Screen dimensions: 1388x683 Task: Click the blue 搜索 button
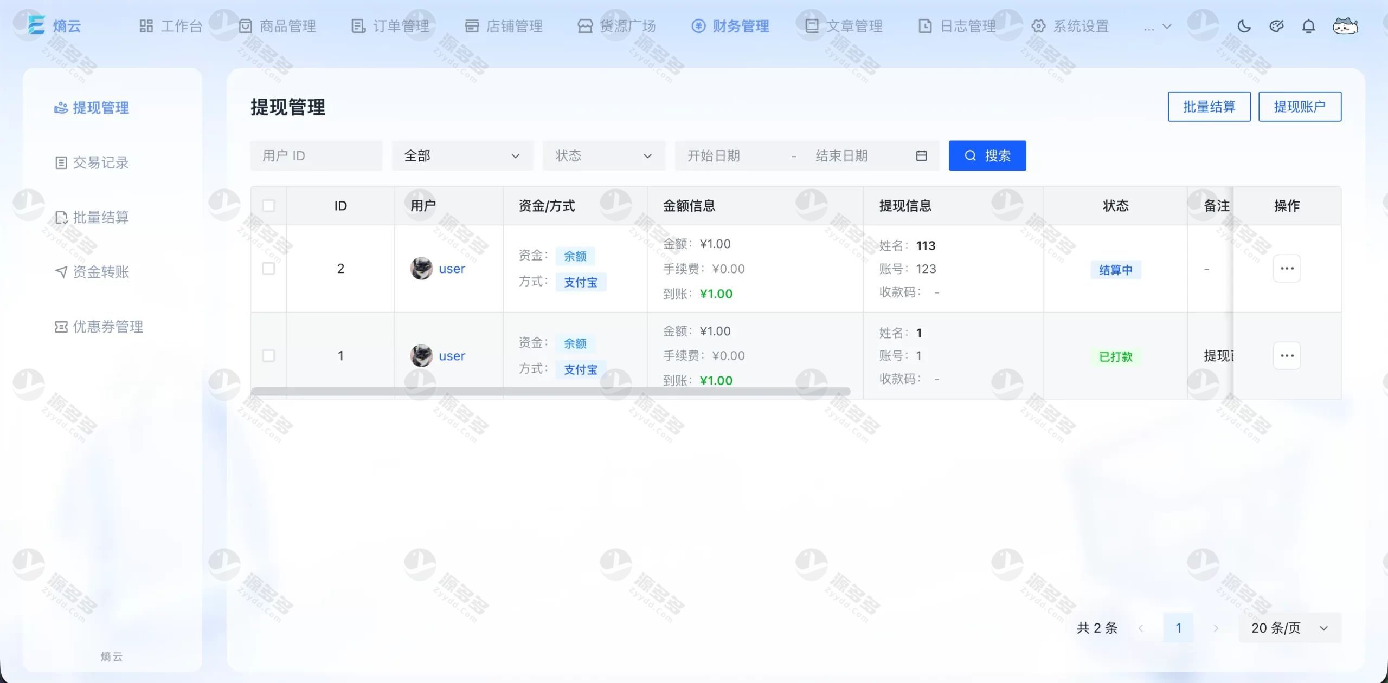point(987,156)
